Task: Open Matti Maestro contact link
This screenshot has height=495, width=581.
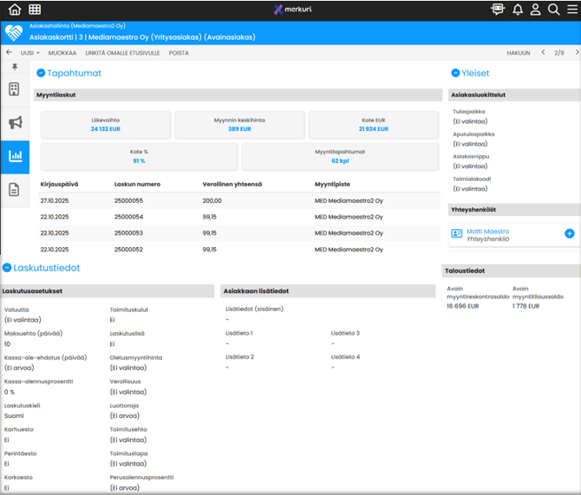Action: pos(487,231)
